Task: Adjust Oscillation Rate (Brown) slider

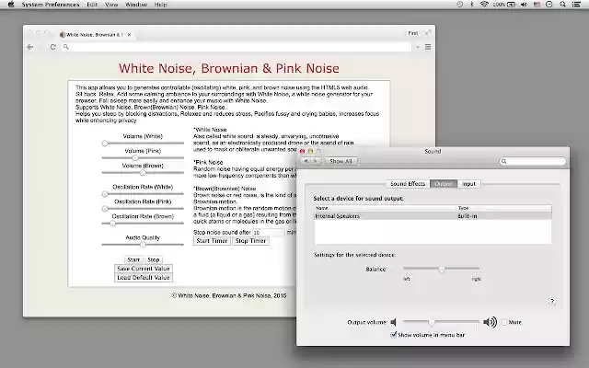Action: click(143, 223)
